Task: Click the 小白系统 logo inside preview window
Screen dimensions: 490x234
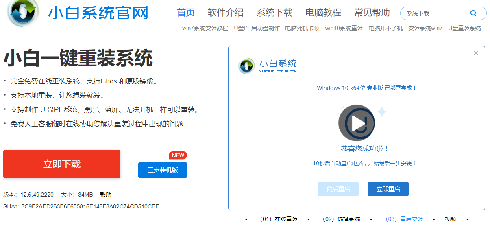Action: click(246, 66)
